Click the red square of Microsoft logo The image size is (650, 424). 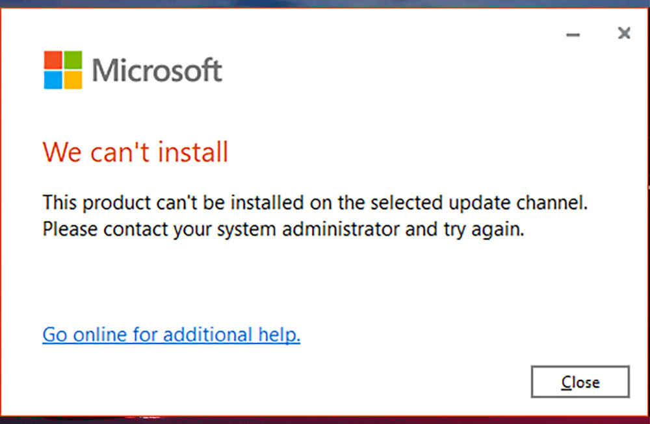53,60
